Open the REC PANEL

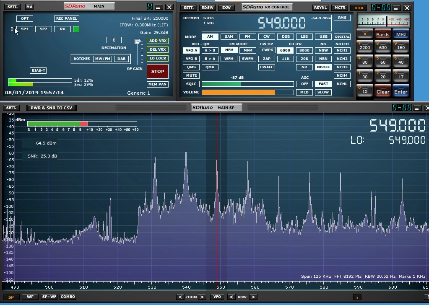tap(67, 18)
